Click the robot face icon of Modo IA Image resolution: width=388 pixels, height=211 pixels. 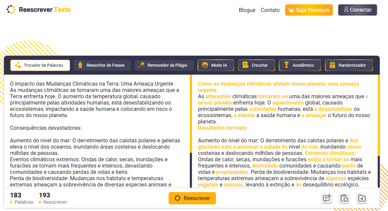tap(205, 65)
